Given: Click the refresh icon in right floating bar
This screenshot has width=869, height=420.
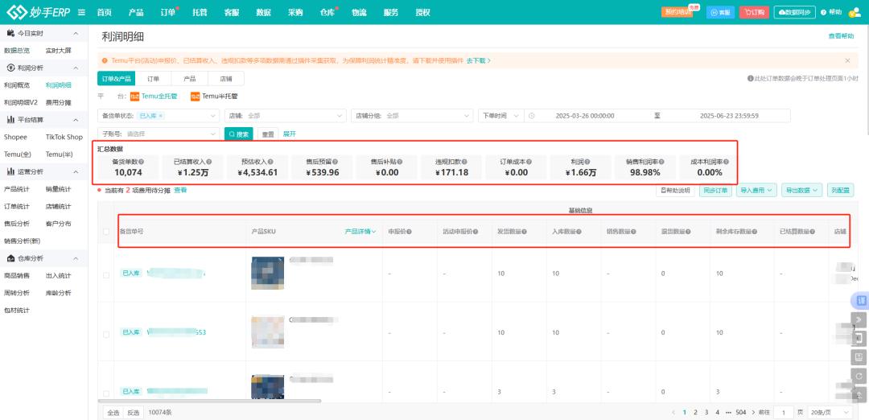Looking at the screenshot, I should (860, 376).
